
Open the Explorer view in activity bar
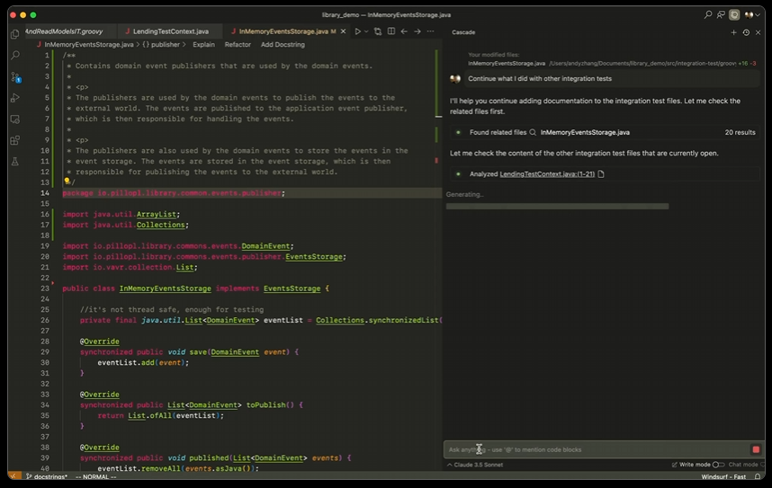15,33
